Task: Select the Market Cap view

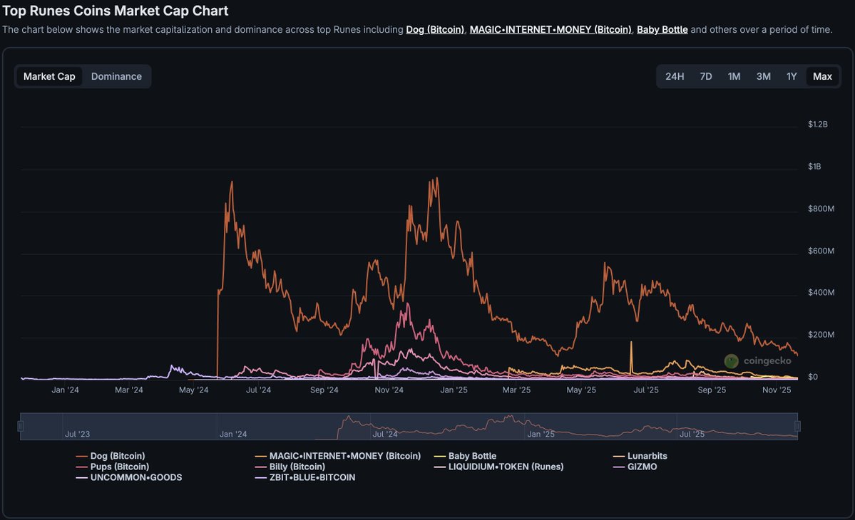Action: 48,75
